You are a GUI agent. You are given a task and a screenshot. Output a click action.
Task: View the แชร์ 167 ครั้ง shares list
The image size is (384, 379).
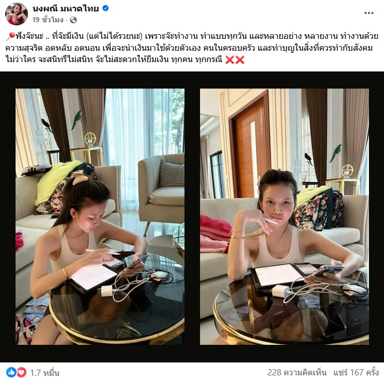[x=356, y=372]
